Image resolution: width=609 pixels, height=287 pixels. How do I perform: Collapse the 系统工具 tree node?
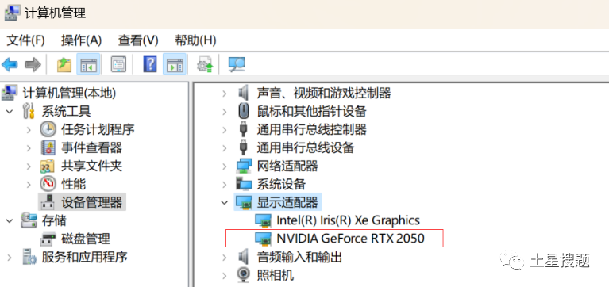point(10,112)
